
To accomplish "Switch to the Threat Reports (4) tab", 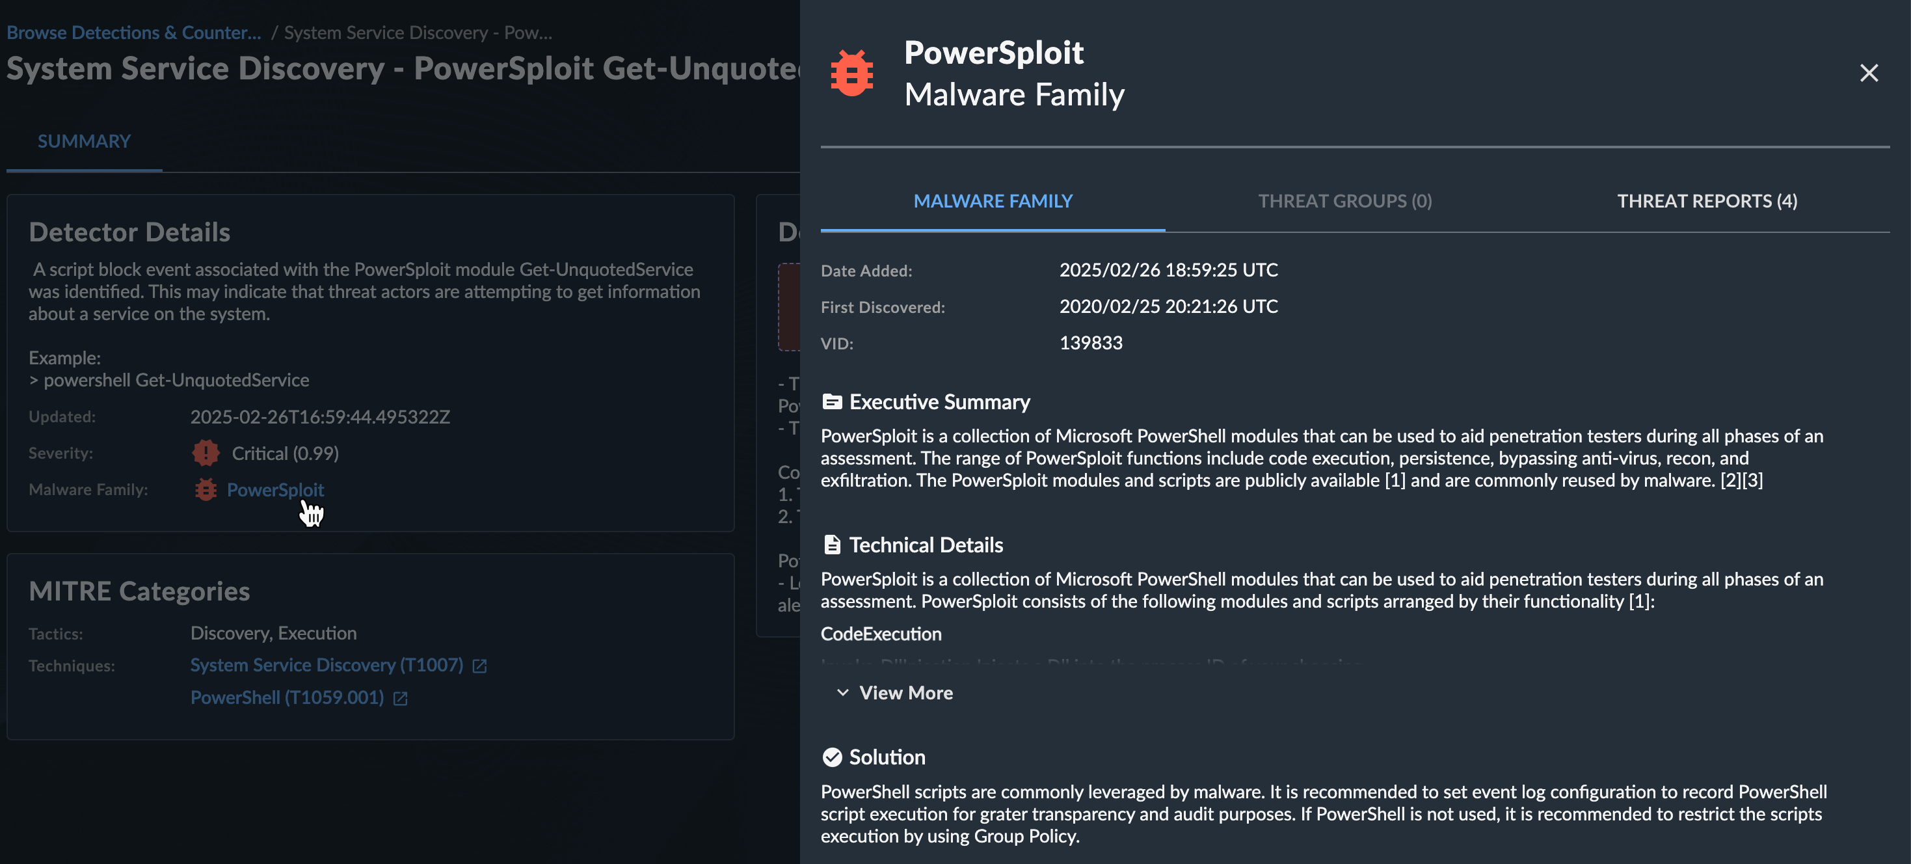I will coord(1706,201).
